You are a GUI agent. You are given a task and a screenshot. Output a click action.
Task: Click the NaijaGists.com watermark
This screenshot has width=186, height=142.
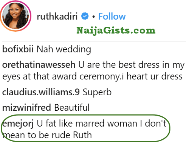pyautogui.click(x=116, y=30)
